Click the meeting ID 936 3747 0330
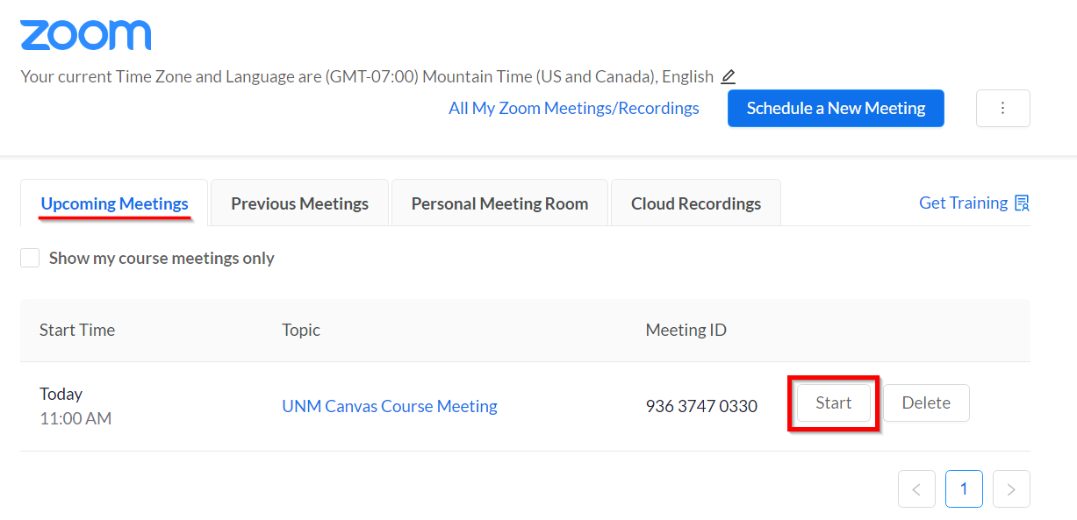 click(x=700, y=406)
